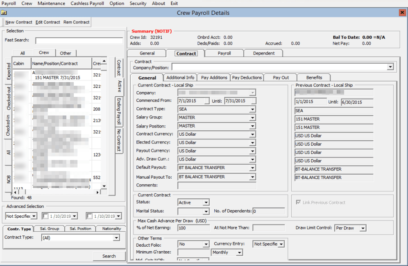Open the Maintenance menu
408x266 pixels.
click(x=51, y=3)
